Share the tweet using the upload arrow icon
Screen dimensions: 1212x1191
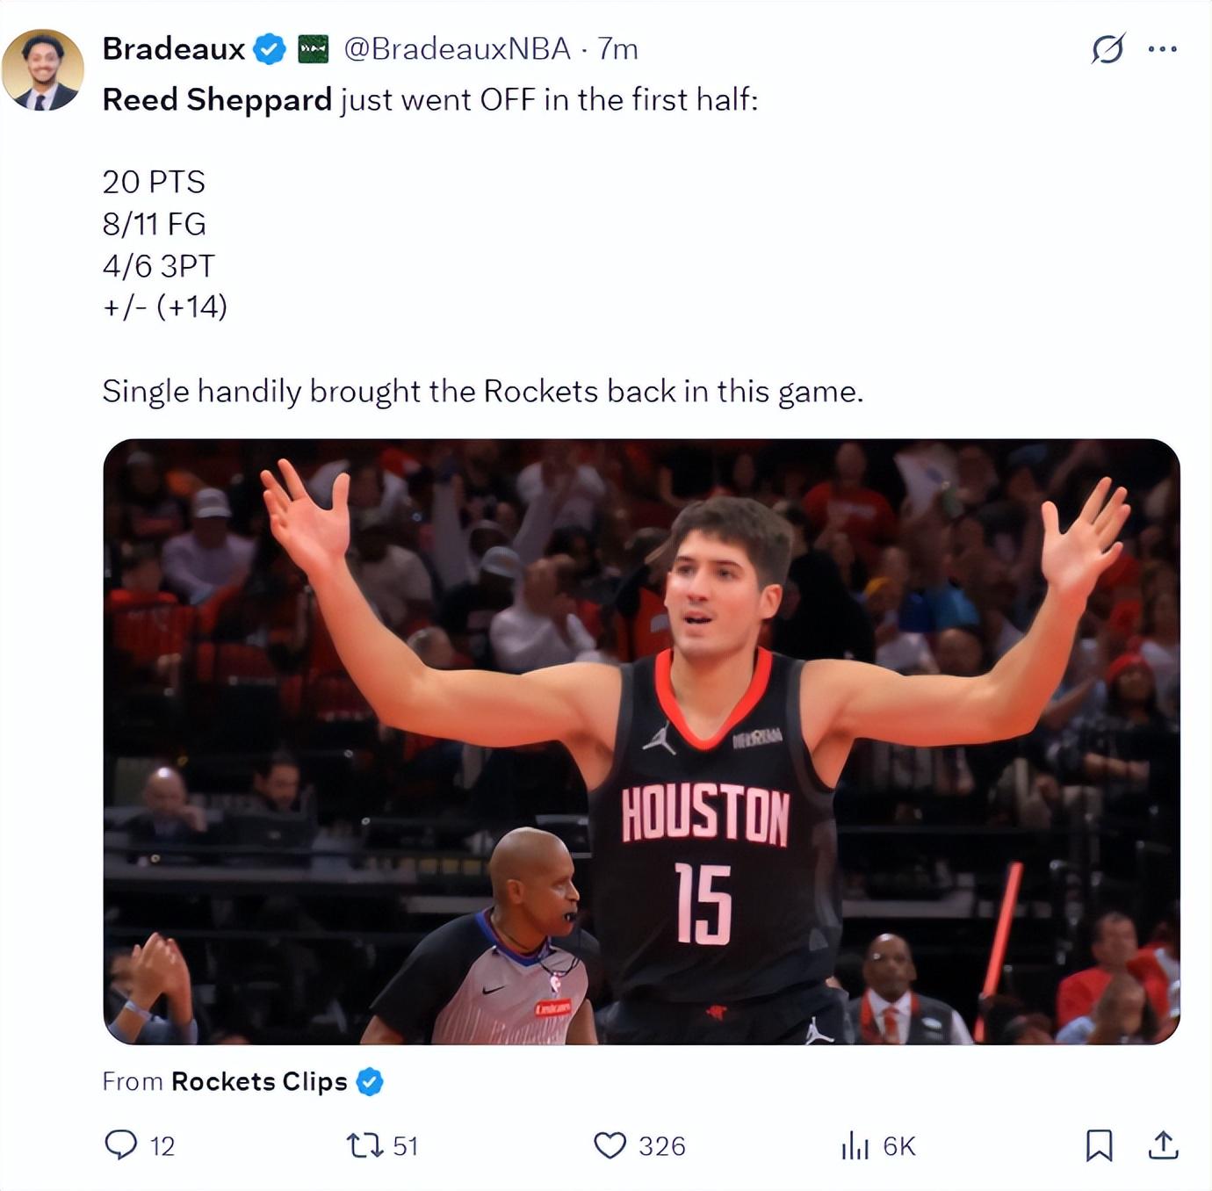(1164, 1145)
